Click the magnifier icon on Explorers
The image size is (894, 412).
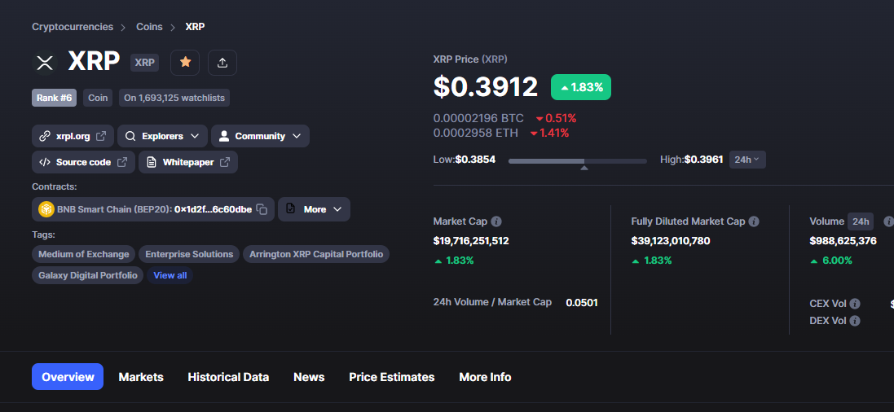130,136
